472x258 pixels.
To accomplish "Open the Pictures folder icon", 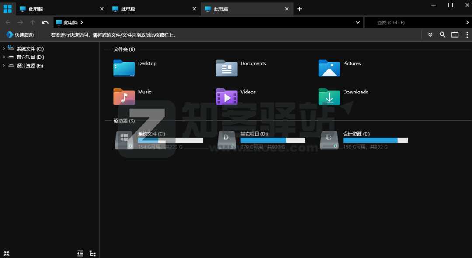I will coord(329,69).
